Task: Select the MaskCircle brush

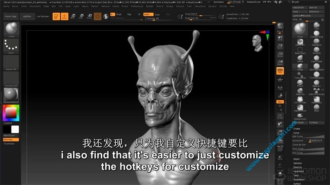Action: pos(300,108)
